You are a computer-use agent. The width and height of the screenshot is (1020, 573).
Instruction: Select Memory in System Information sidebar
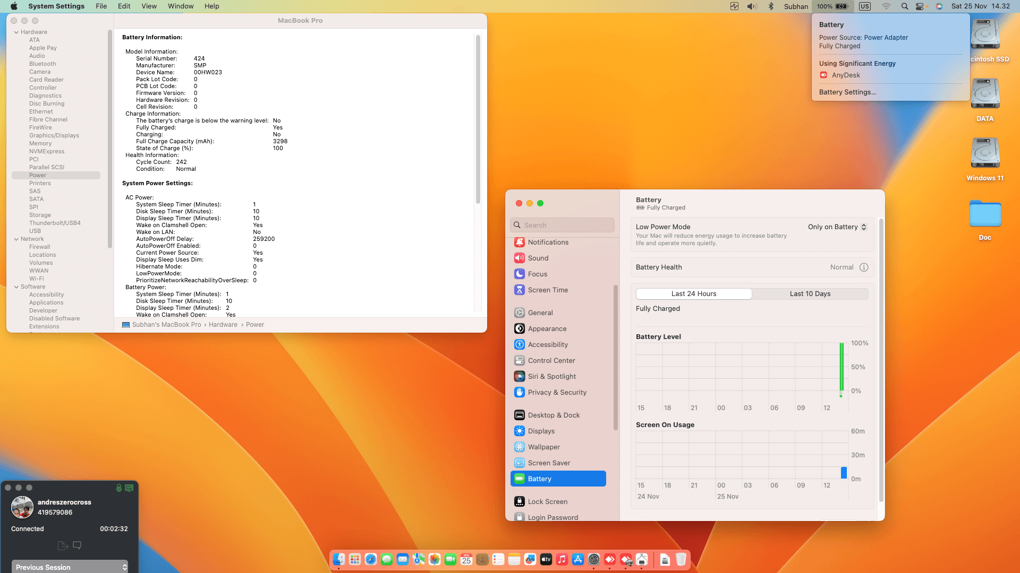tap(40, 144)
